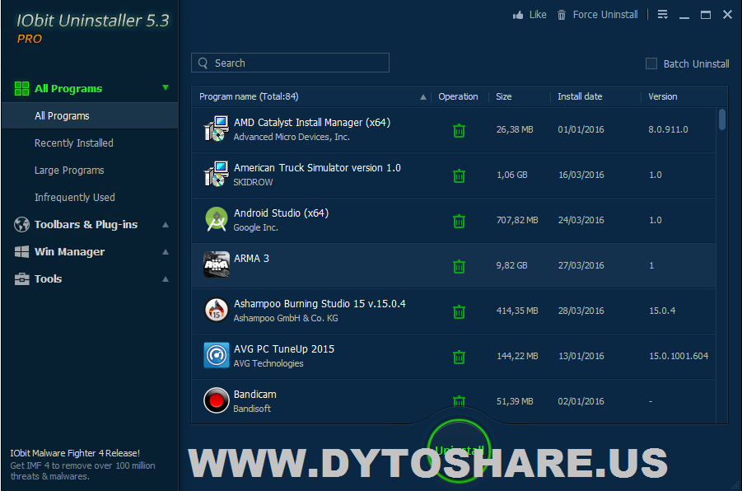Image resolution: width=742 pixels, height=491 pixels.
Task: Focus the Search input field
Action: [x=290, y=63]
